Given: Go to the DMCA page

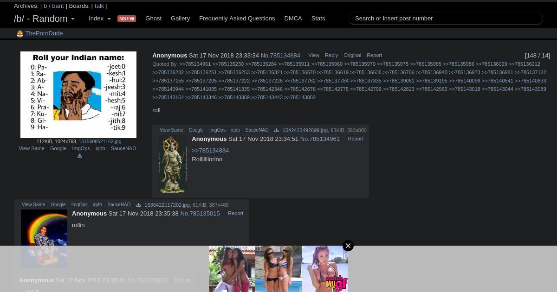Looking at the screenshot, I should point(293,19).
